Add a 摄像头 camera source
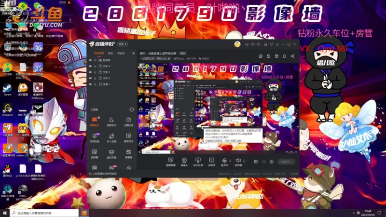The height and width of the screenshot is (217, 386). coord(184,162)
